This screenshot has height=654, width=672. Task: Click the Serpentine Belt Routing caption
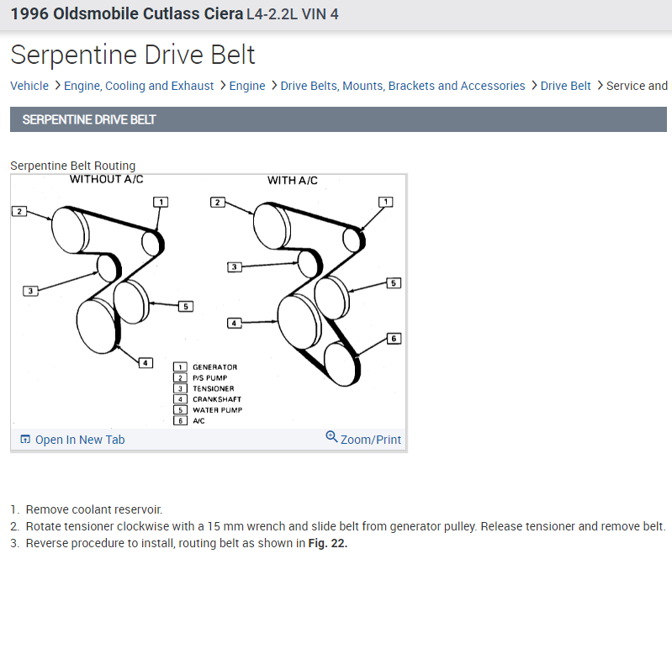(73, 166)
